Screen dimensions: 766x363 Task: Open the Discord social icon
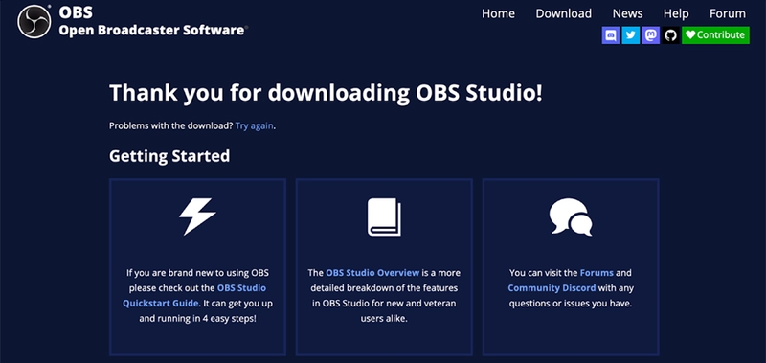tap(611, 35)
